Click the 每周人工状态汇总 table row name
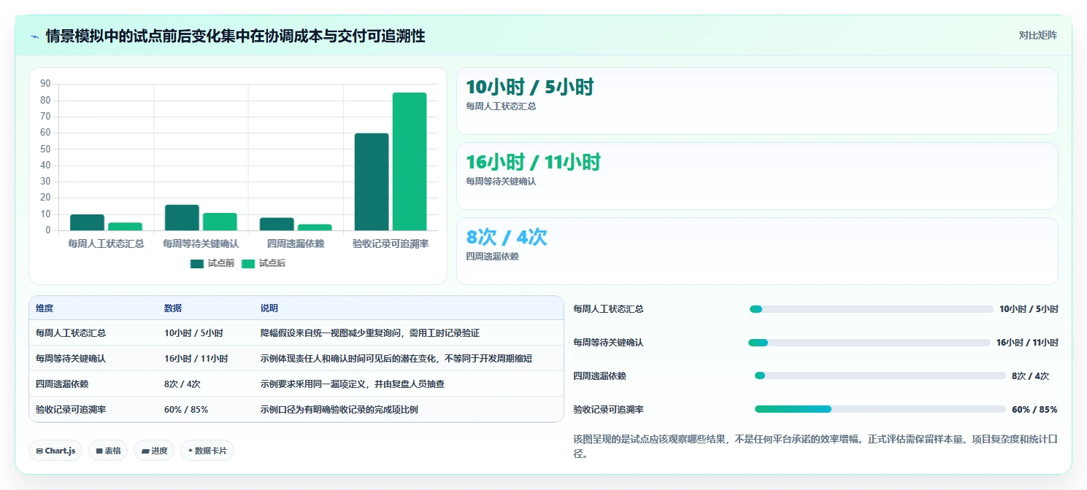The height and width of the screenshot is (490, 1087). coord(71,332)
